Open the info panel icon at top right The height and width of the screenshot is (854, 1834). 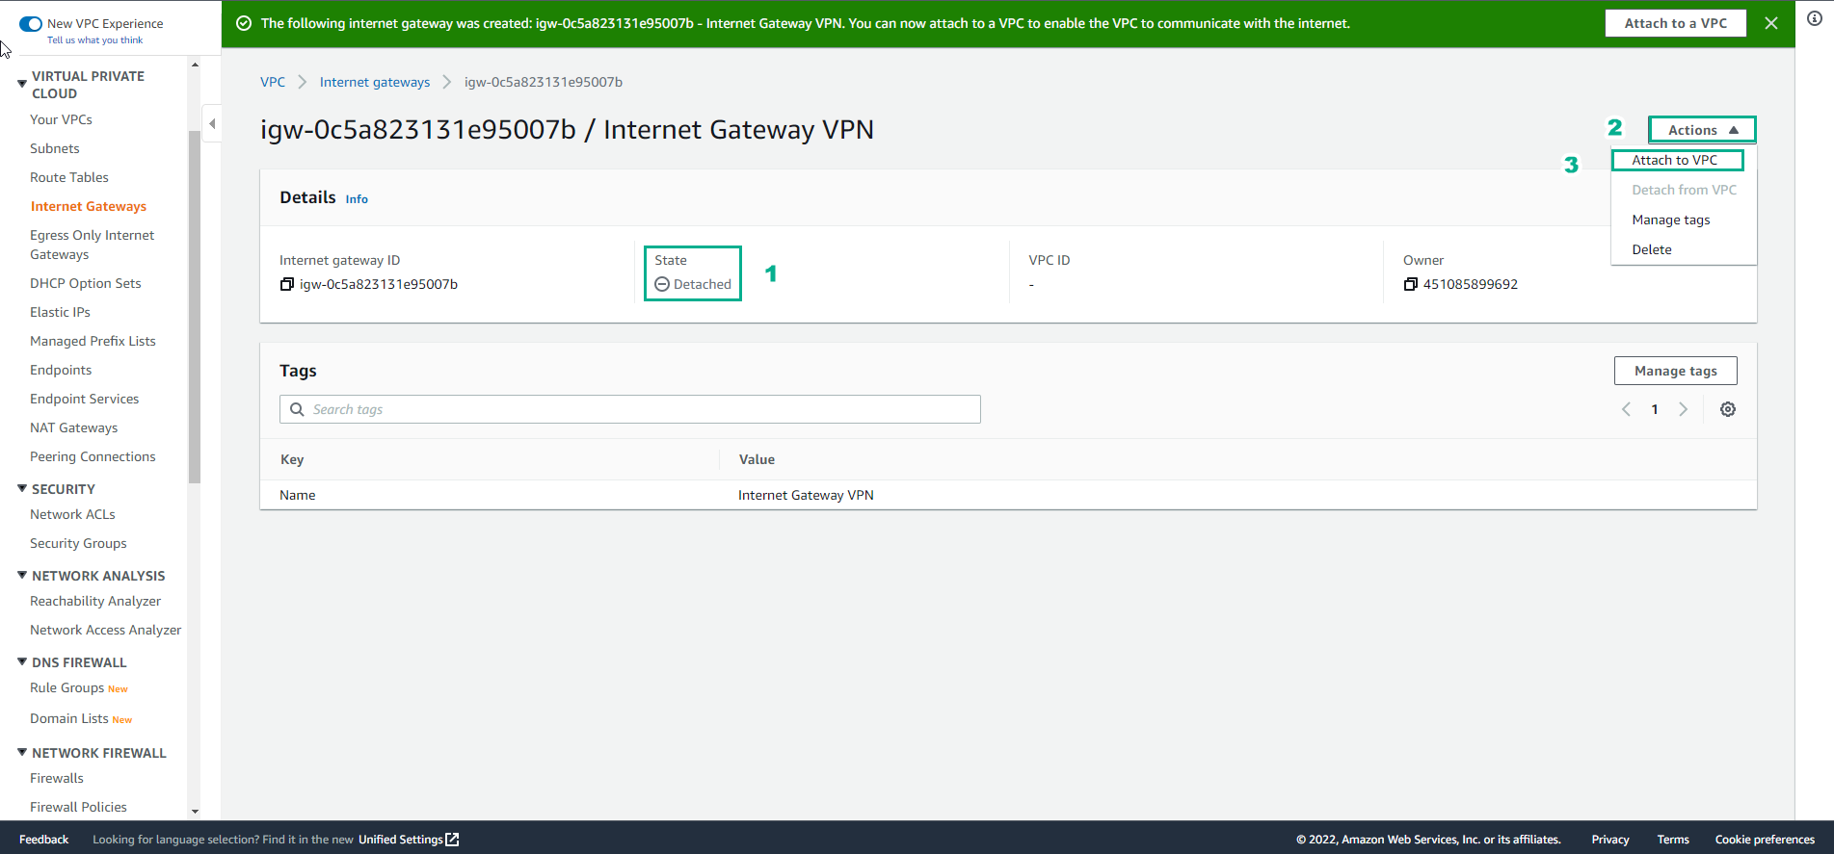tap(1815, 19)
